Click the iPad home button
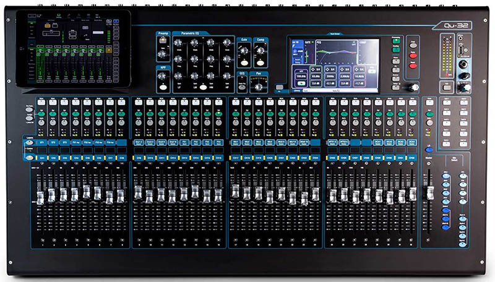This screenshot has width=495, height=282. [x=22, y=49]
